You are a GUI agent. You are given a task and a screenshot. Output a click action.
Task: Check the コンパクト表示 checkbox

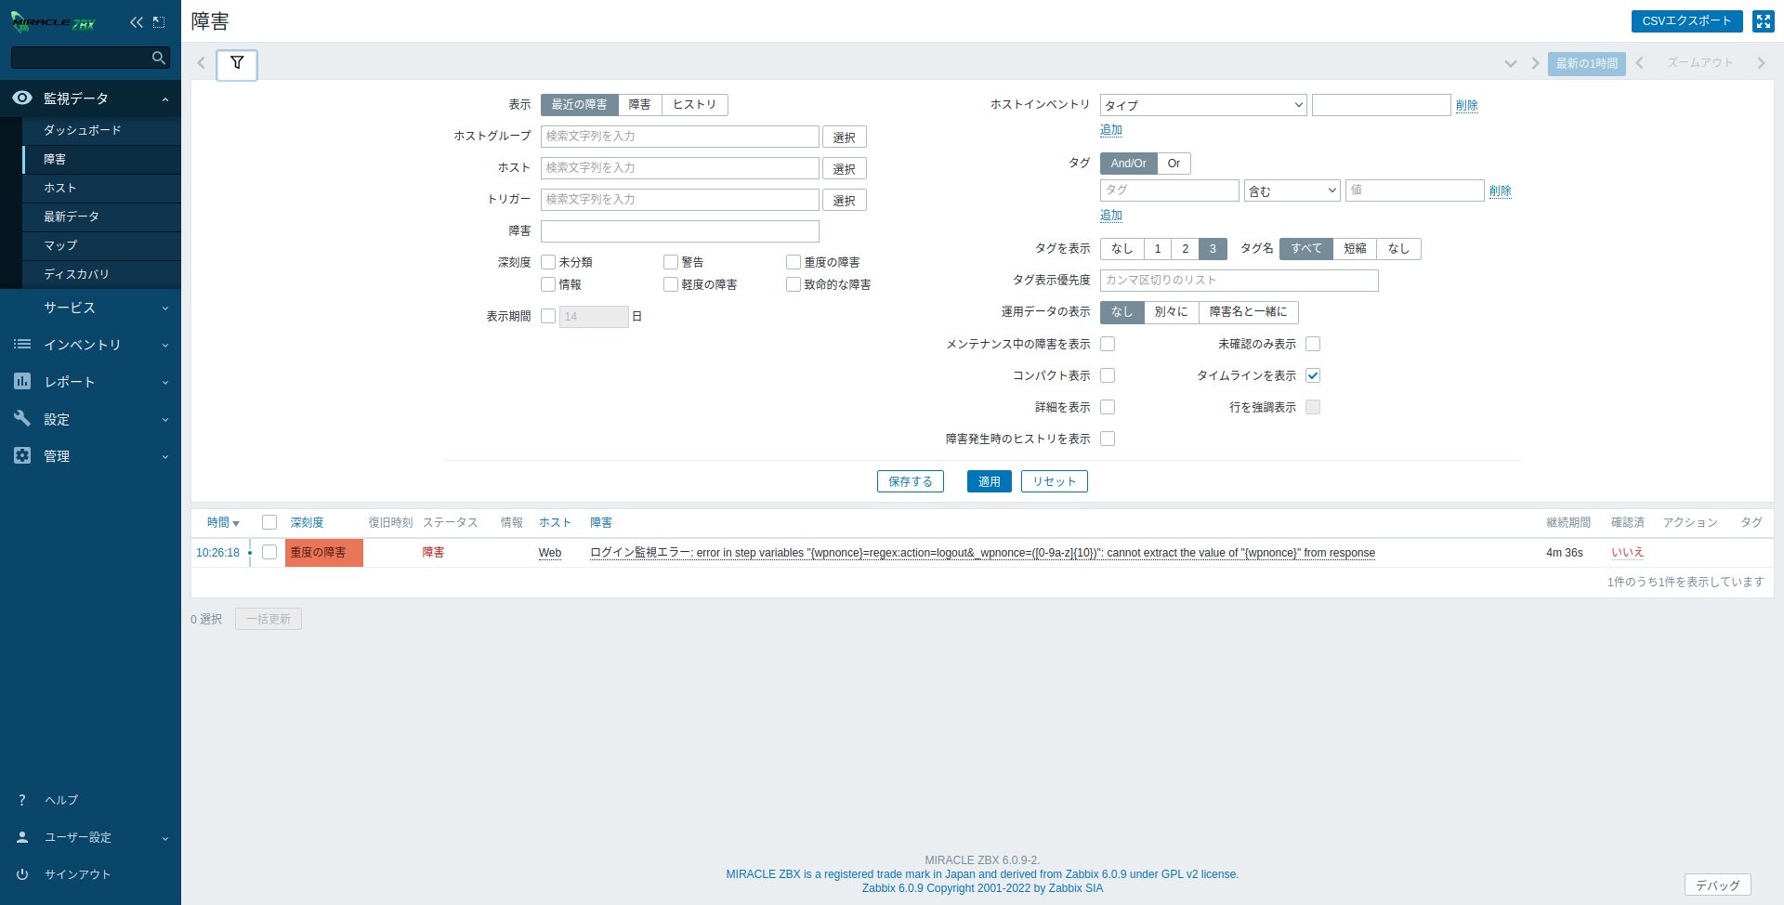tap(1108, 375)
